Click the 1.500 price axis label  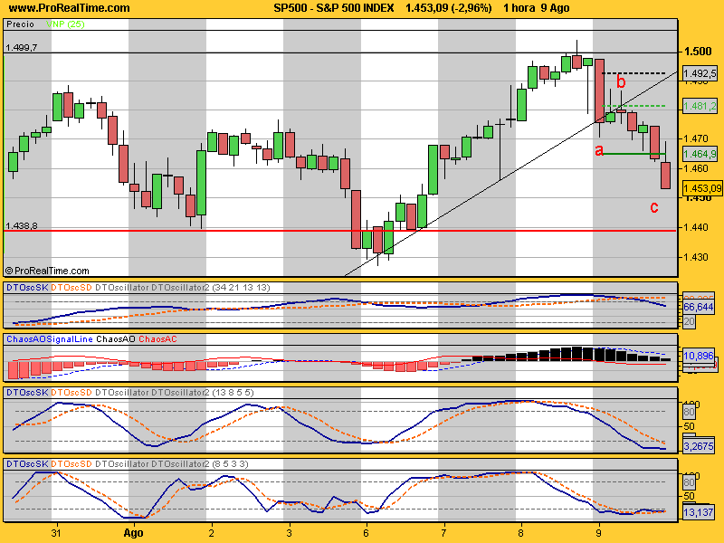tap(698, 52)
